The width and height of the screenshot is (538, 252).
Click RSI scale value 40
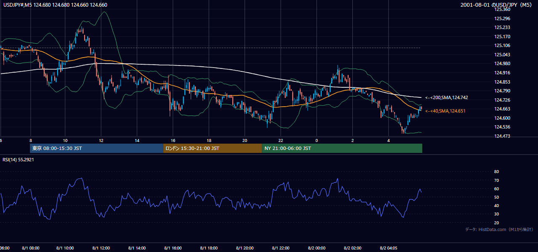click(x=496, y=205)
